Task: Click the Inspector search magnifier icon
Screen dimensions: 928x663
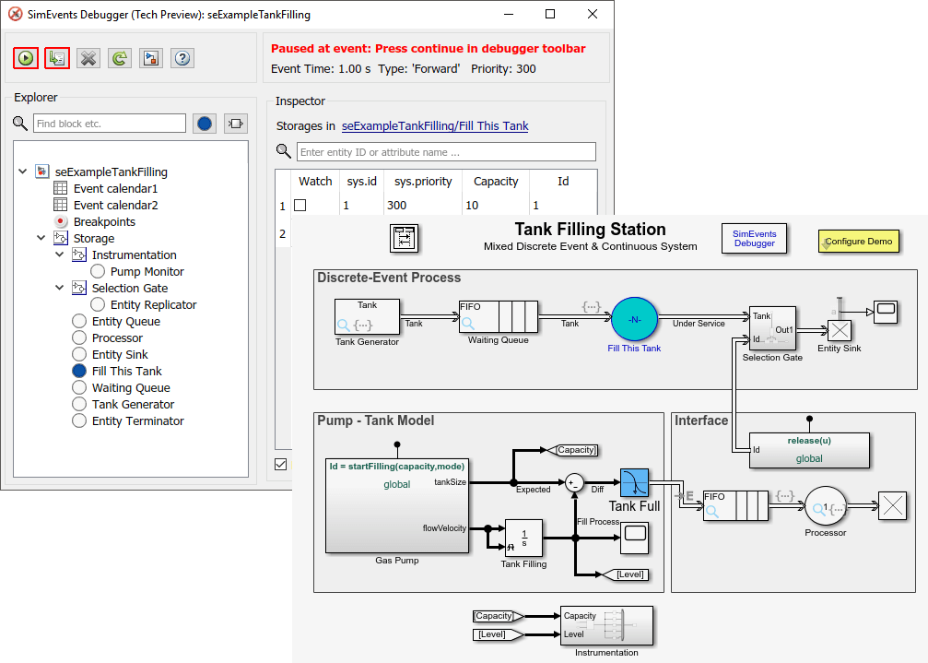Action: [x=284, y=151]
